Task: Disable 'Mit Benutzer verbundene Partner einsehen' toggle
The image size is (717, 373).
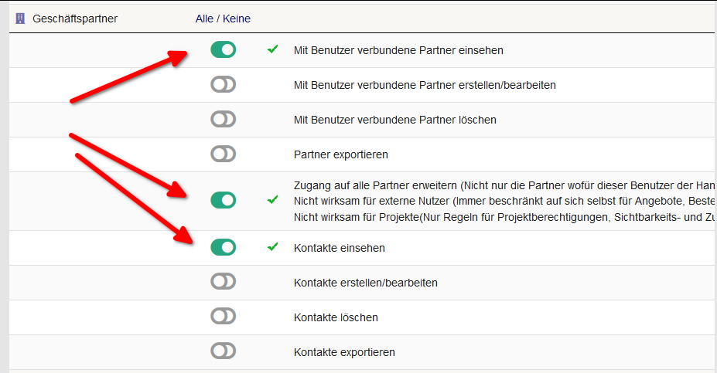Action: pyautogui.click(x=223, y=50)
